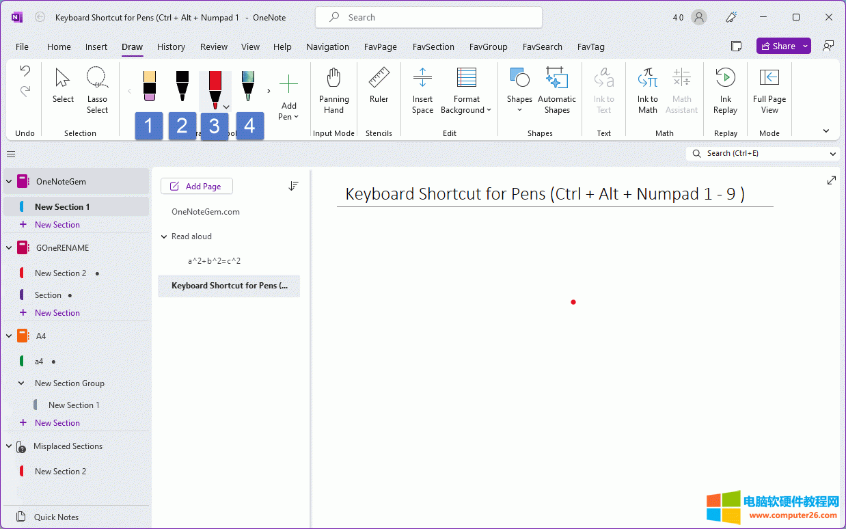
Task: Click the purple Share button
Action: tap(778, 46)
